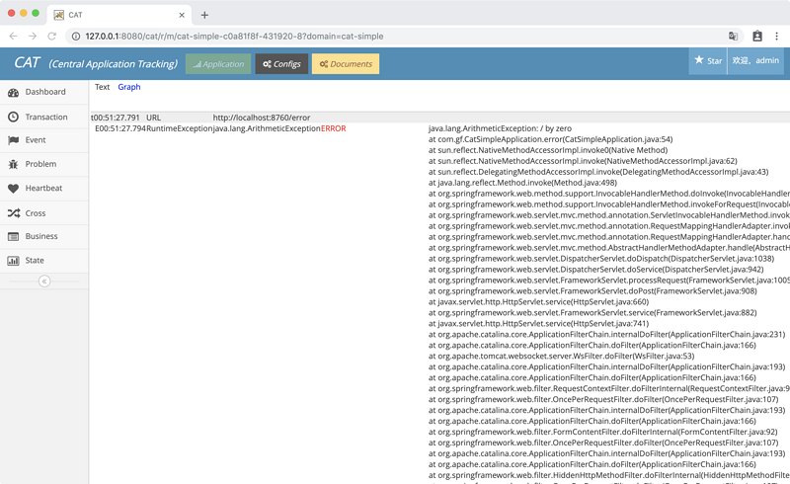Open the Application menu button
The image size is (790, 484).
pos(218,64)
